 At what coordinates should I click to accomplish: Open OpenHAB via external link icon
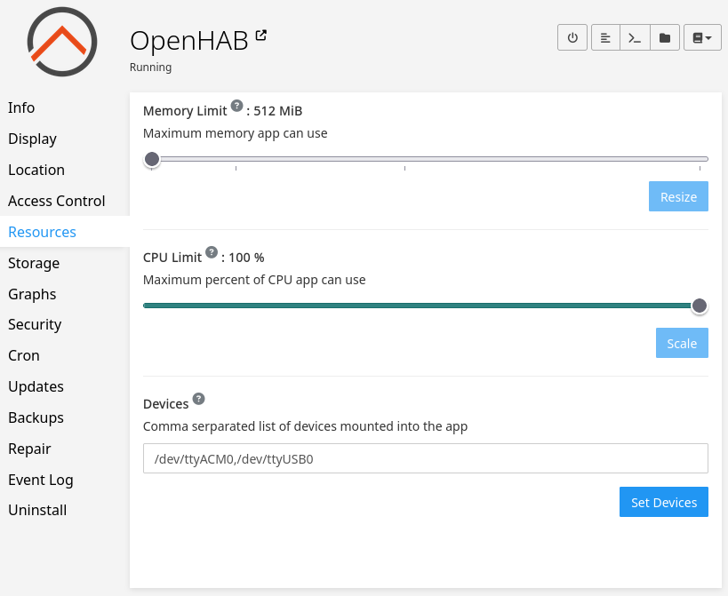click(x=261, y=36)
